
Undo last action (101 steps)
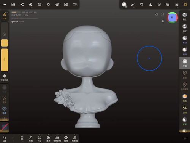coord(5,139)
